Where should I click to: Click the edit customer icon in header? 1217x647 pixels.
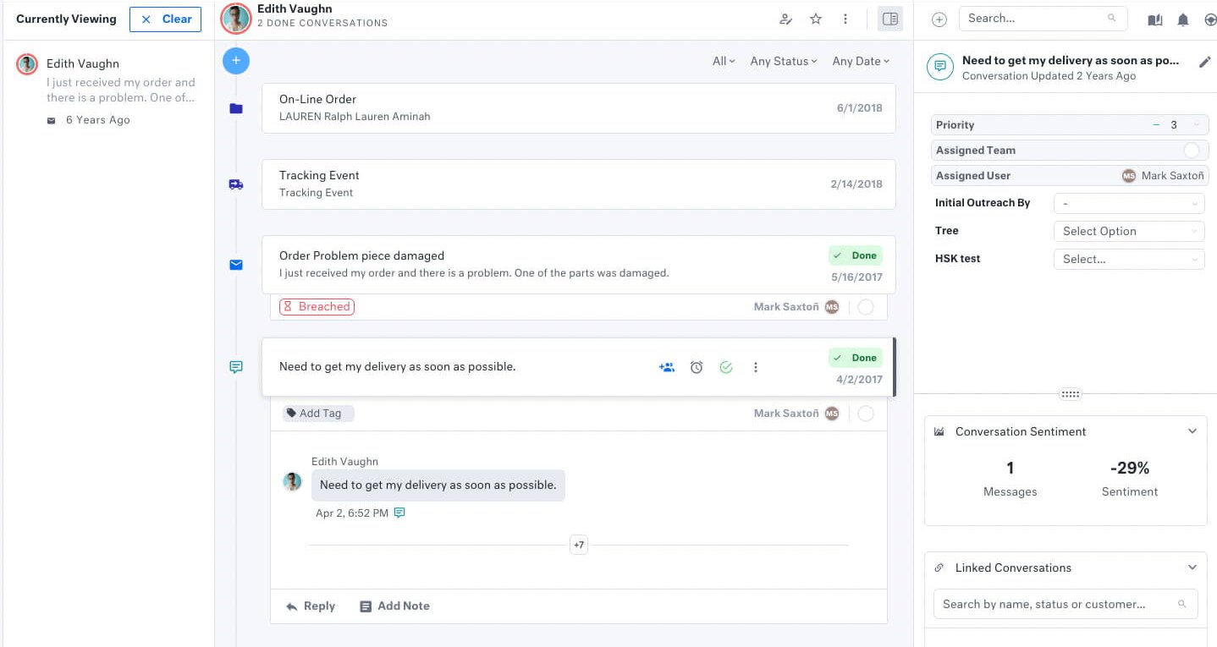(x=785, y=19)
